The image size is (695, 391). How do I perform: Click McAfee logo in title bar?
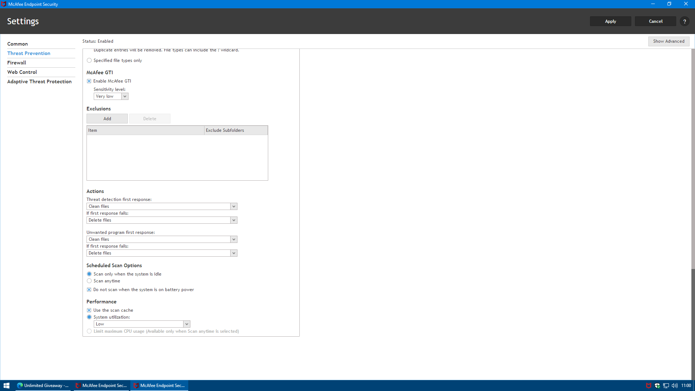[x=4, y=4]
